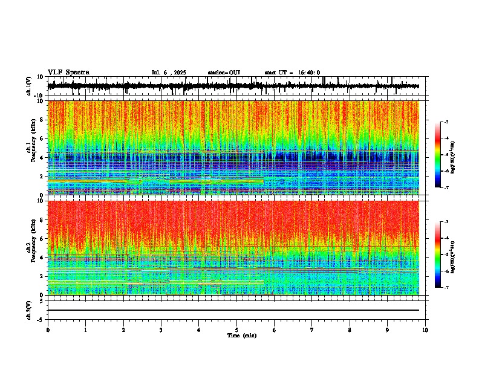Click the ch.1 spectrogram color scale bar
This screenshot has width=479, height=370.
(438, 155)
